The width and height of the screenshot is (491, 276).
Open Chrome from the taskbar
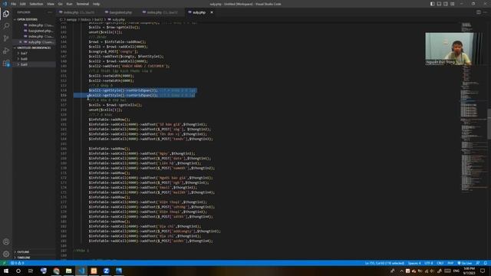click(56, 271)
